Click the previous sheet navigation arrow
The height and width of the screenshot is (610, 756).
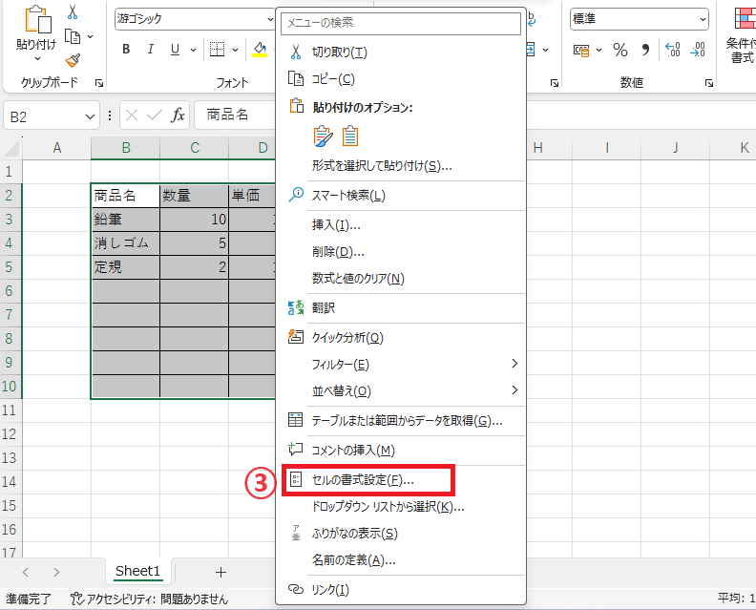[26, 573]
